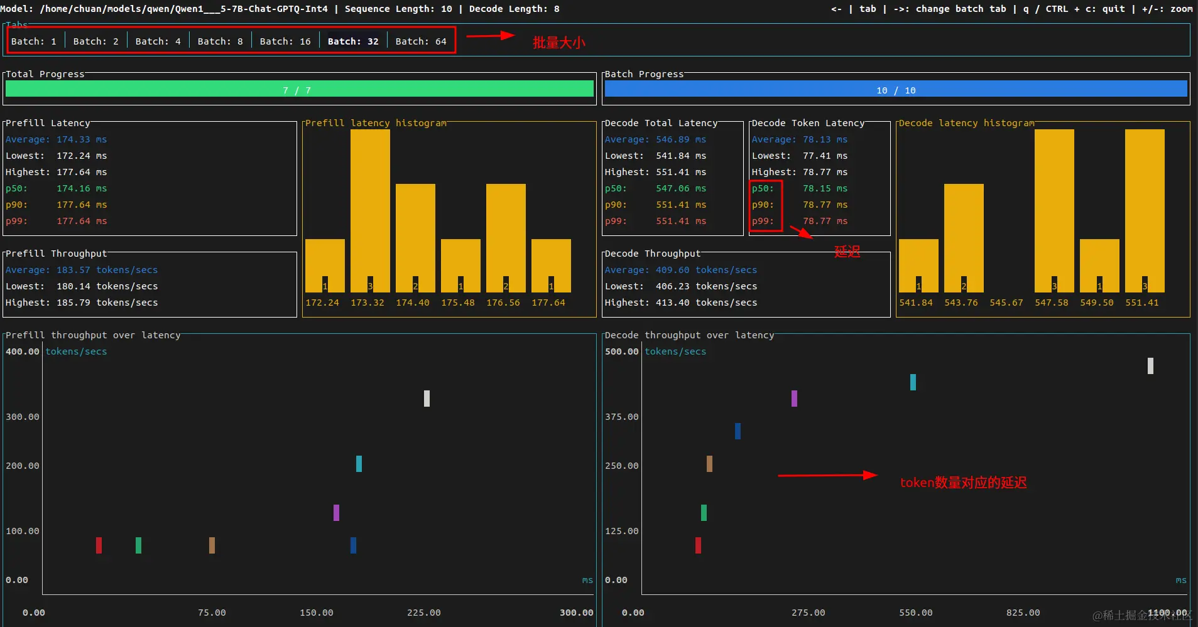Click the white marker in decode throughput chart
Viewport: 1198px width, 627px height.
tap(1150, 366)
